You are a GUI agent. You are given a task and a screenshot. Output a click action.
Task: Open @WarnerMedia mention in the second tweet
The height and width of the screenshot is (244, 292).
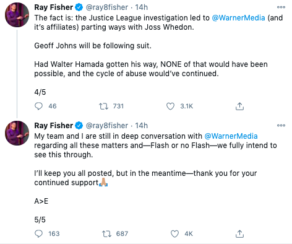(231, 136)
